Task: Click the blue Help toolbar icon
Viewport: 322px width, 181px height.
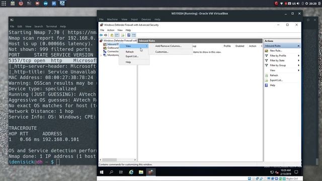Action: [129, 35]
